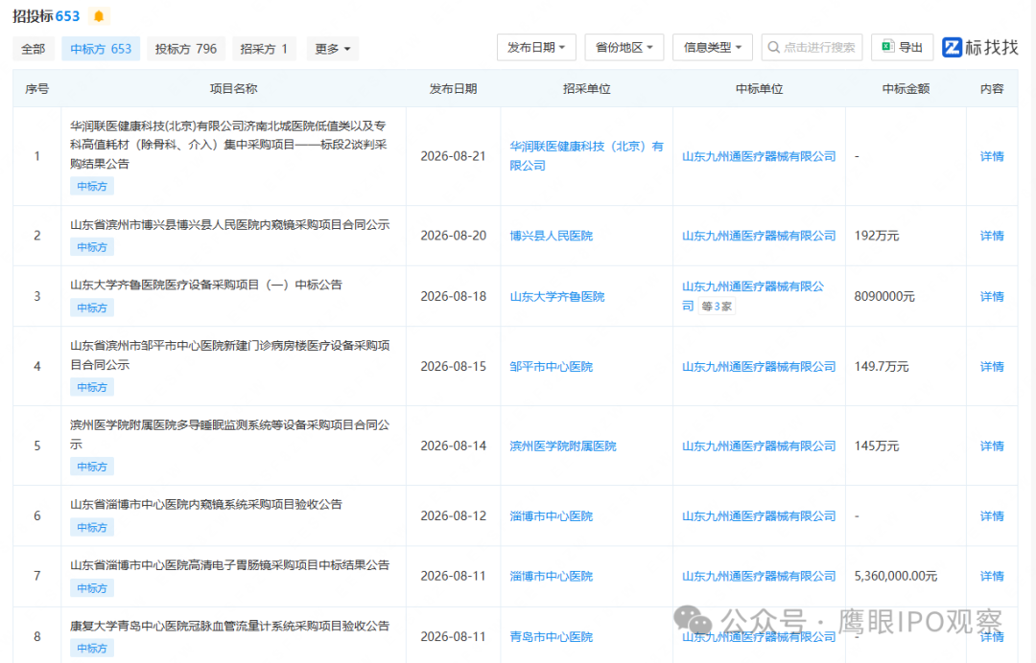Viewport: 1036px width, 663px height.
Task: Click project title 山东省滨州市博兴县博兴县人民医院内窥镜采购项目合同公示
Action: tap(230, 224)
